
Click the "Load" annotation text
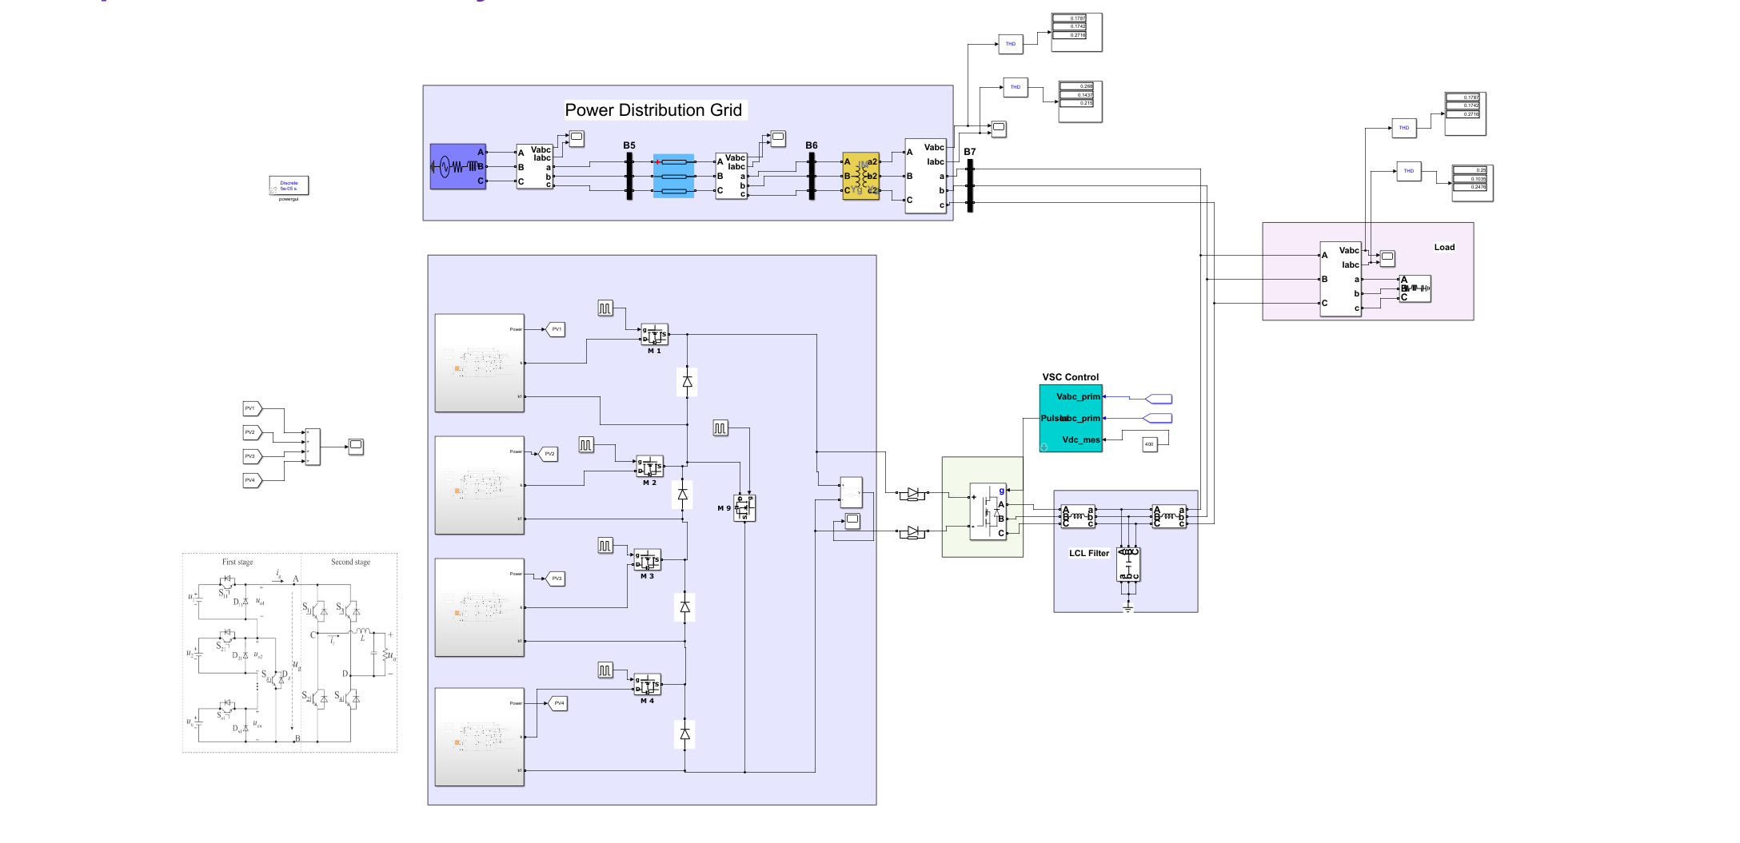tap(1444, 247)
